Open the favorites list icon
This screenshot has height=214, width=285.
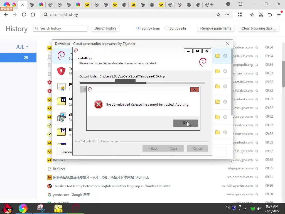[x=252, y=14]
